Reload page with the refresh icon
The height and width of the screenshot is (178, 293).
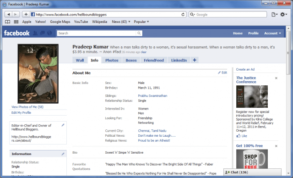(x=183, y=15)
